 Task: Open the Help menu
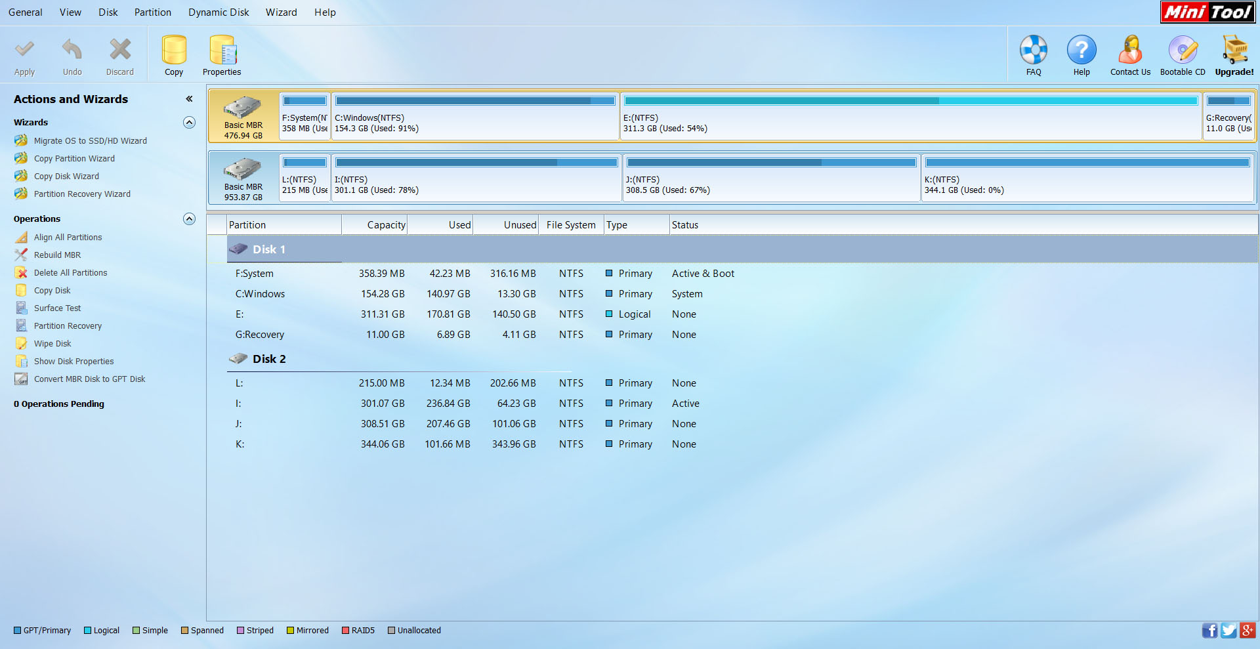tap(325, 12)
